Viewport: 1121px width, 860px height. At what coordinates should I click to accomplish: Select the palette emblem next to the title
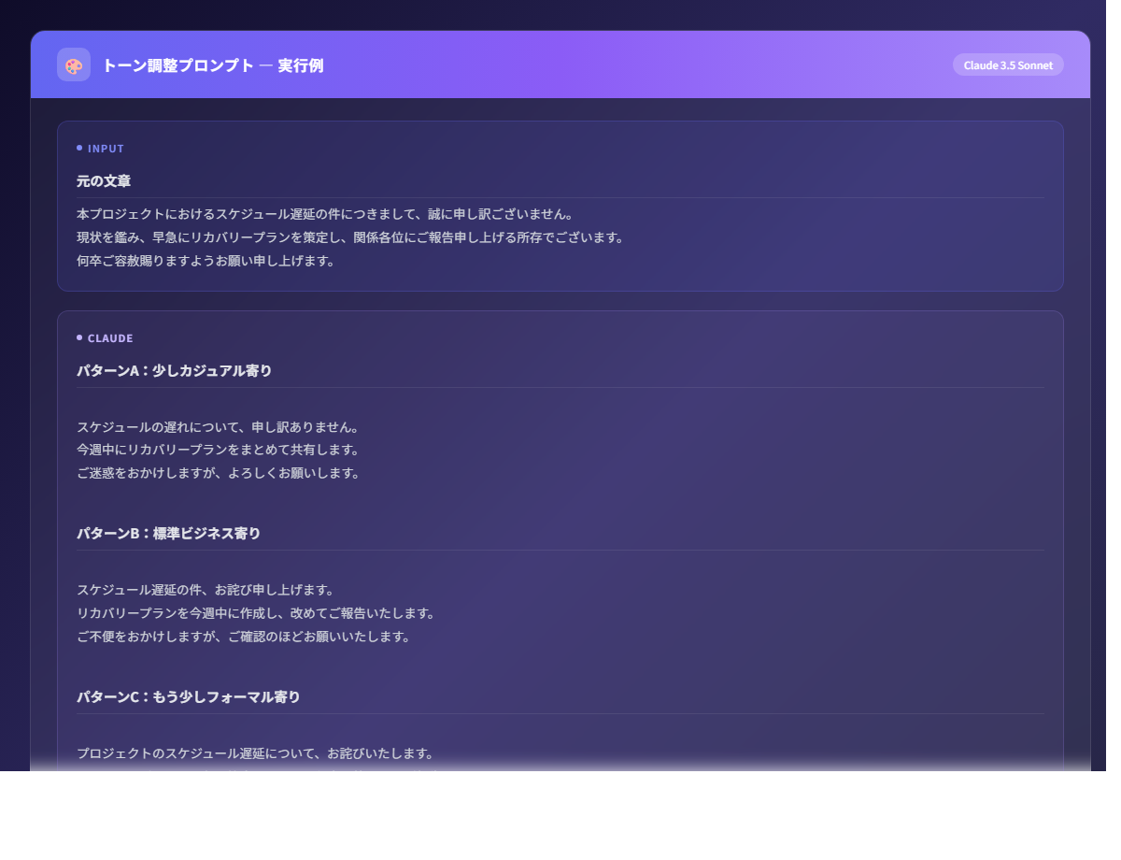click(74, 64)
